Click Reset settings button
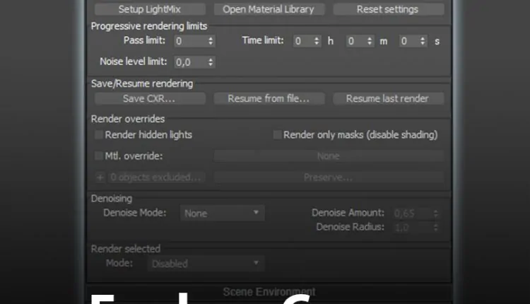The height and width of the screenshot is (304, 530). tap(389, 9)
